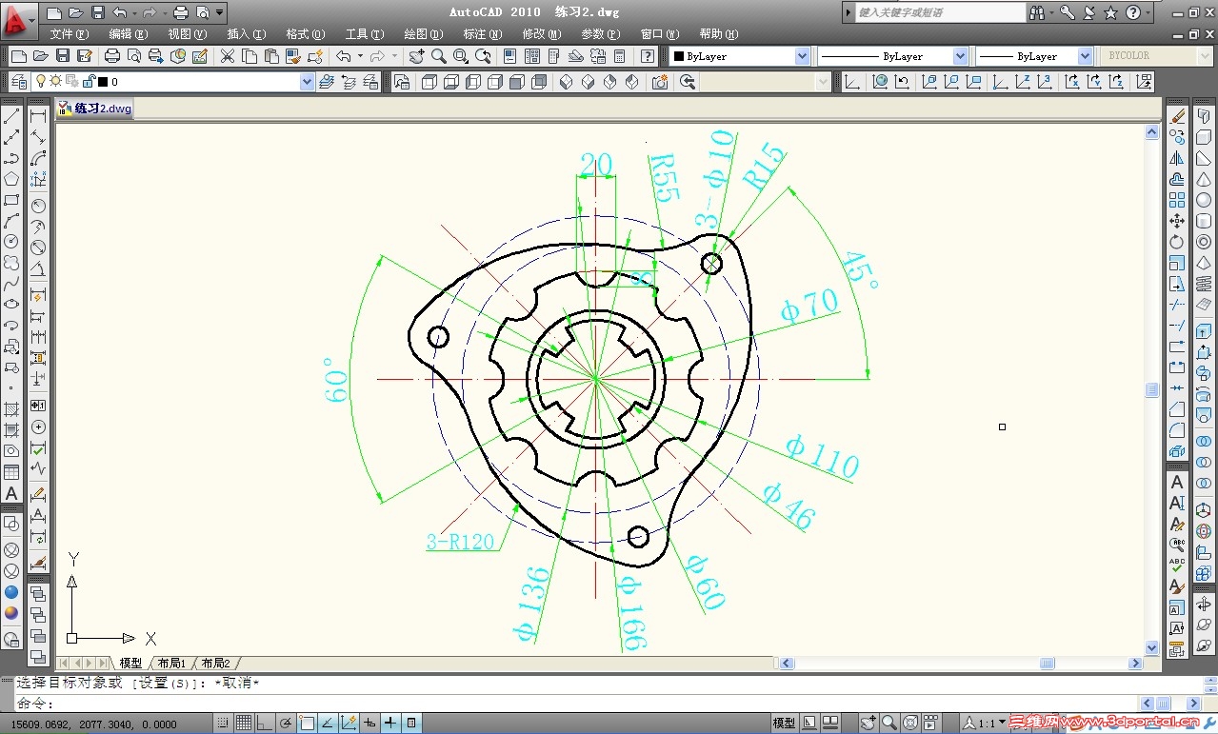Click the black ByLayer color swatch
The image size is (1218, 734).
pos(679,56)
